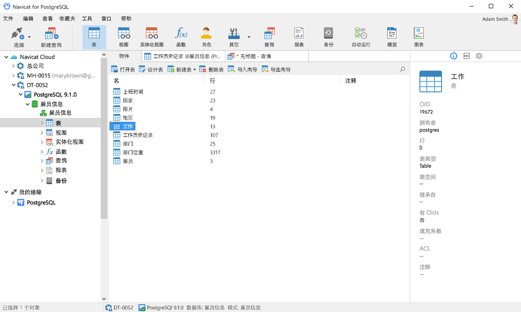Image resolution: width=521 pixels, height=312 pixels.
Task: Show the general info panel icon
Action: click(x=454, y=56)
